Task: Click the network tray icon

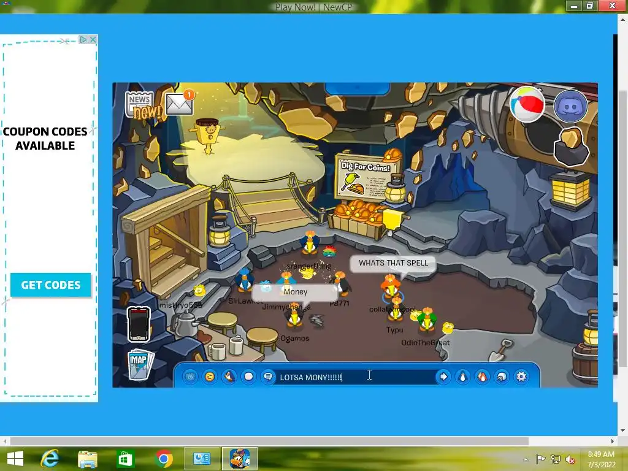Action: [x=556, y=459]
